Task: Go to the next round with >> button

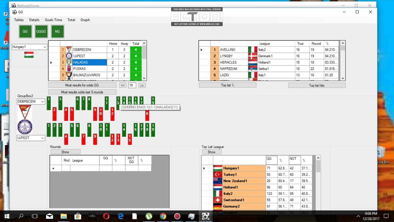Action: coord(142,85)
